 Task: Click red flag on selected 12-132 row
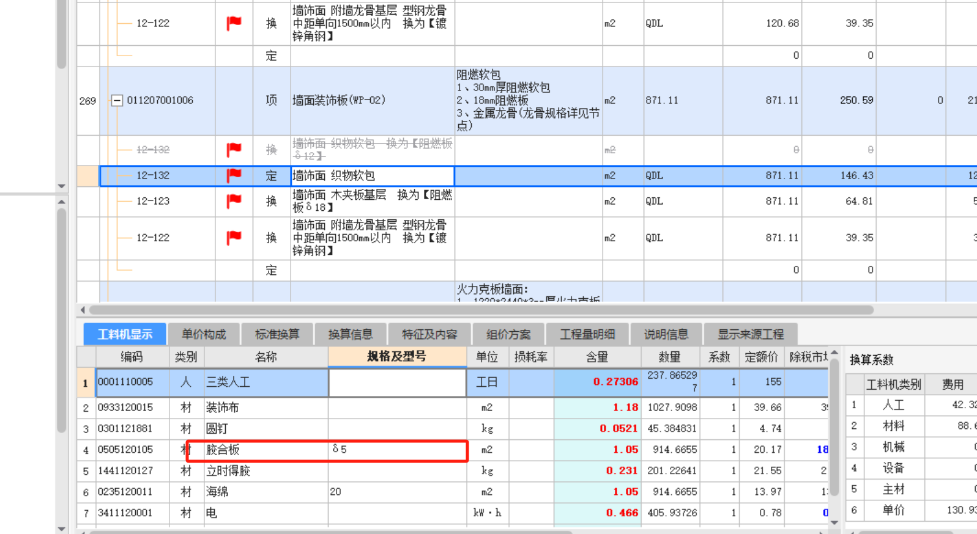234,175
